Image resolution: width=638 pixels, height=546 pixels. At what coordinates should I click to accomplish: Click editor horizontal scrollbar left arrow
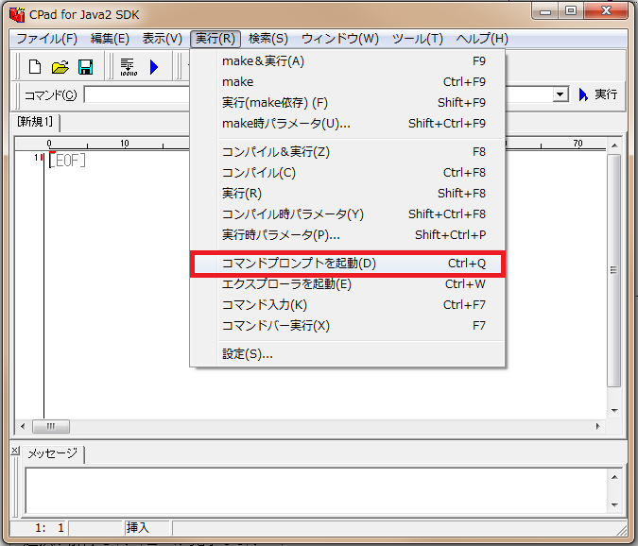(23, 426)
